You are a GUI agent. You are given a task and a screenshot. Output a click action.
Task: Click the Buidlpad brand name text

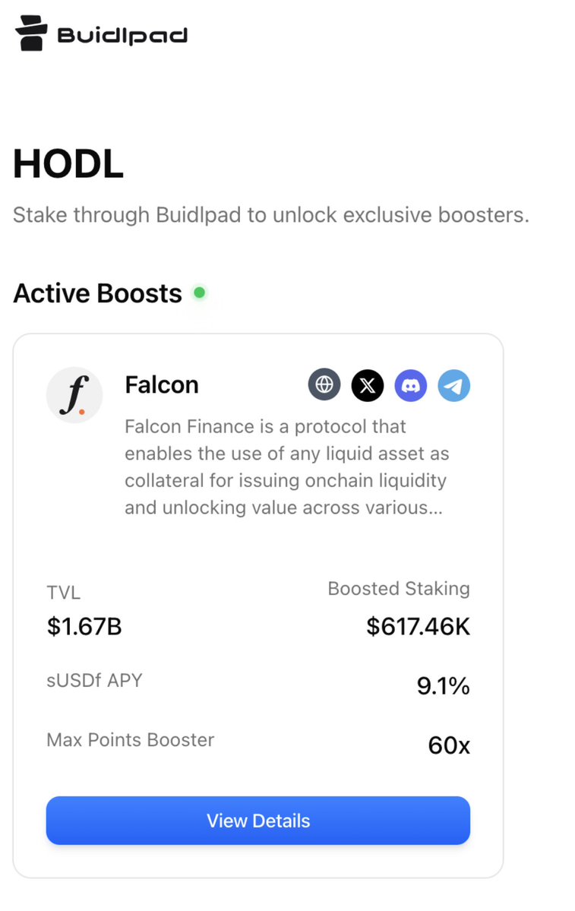(122, 36)
